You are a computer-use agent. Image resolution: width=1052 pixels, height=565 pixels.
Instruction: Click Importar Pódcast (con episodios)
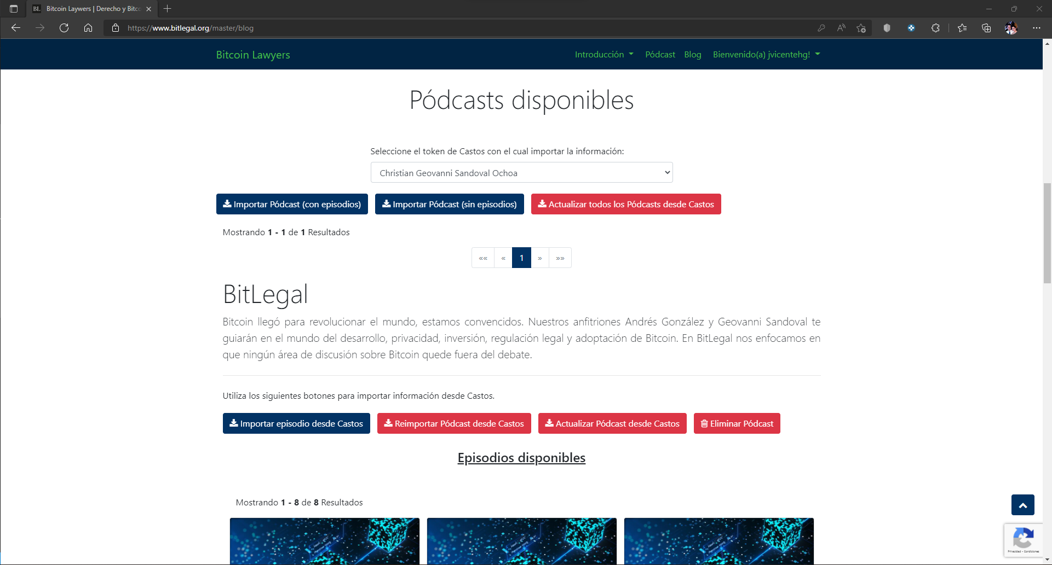coord(292,204)
